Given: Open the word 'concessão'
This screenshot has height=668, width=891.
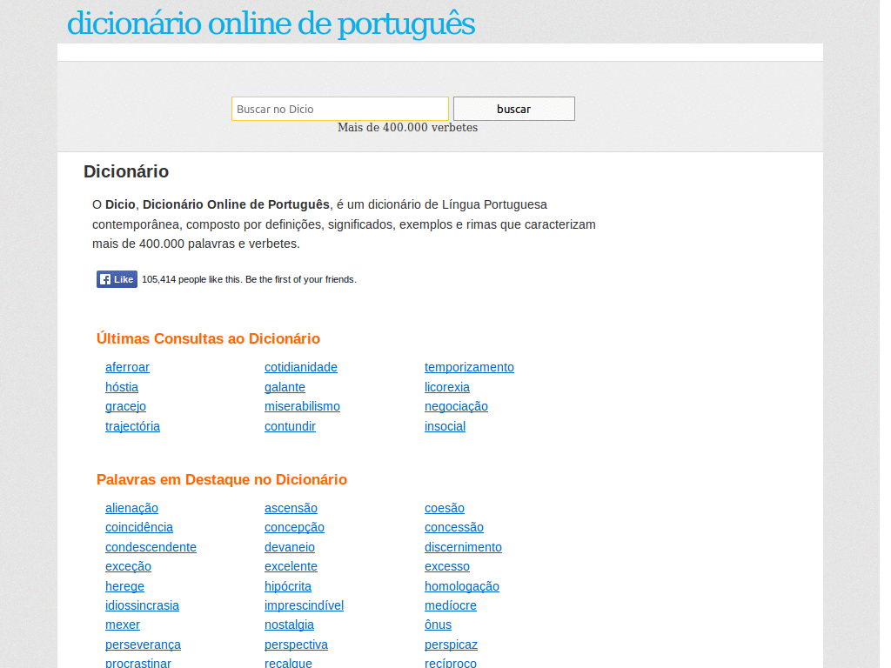Looking at the screenshot, I should [x=454, y=527].
